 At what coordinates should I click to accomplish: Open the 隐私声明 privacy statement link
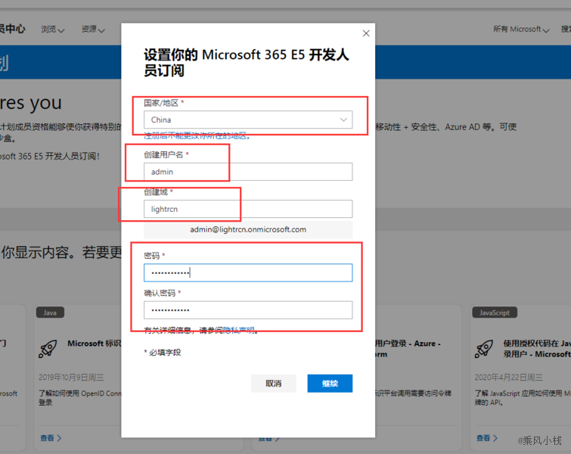point(239,331)
